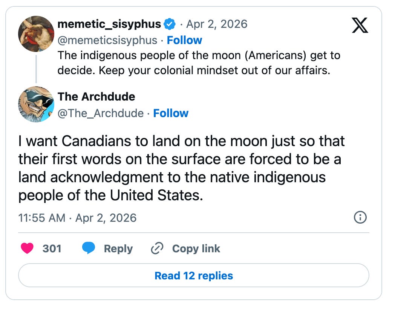Open the Apr 2, 2026 date beside memetic_sisyphus
Image resolution: width=395 pixels, height=311 pixels.
pyautogui.click(x=217, y=24)
